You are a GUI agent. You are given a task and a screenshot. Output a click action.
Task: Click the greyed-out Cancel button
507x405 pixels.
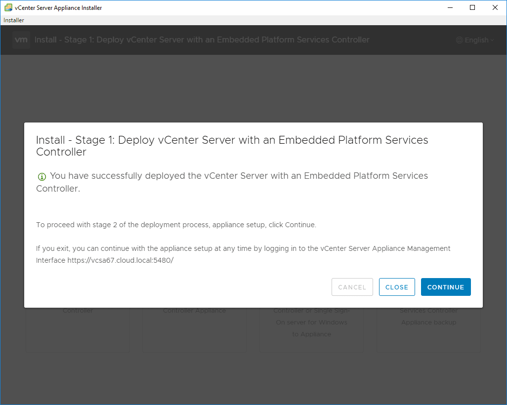352,287
